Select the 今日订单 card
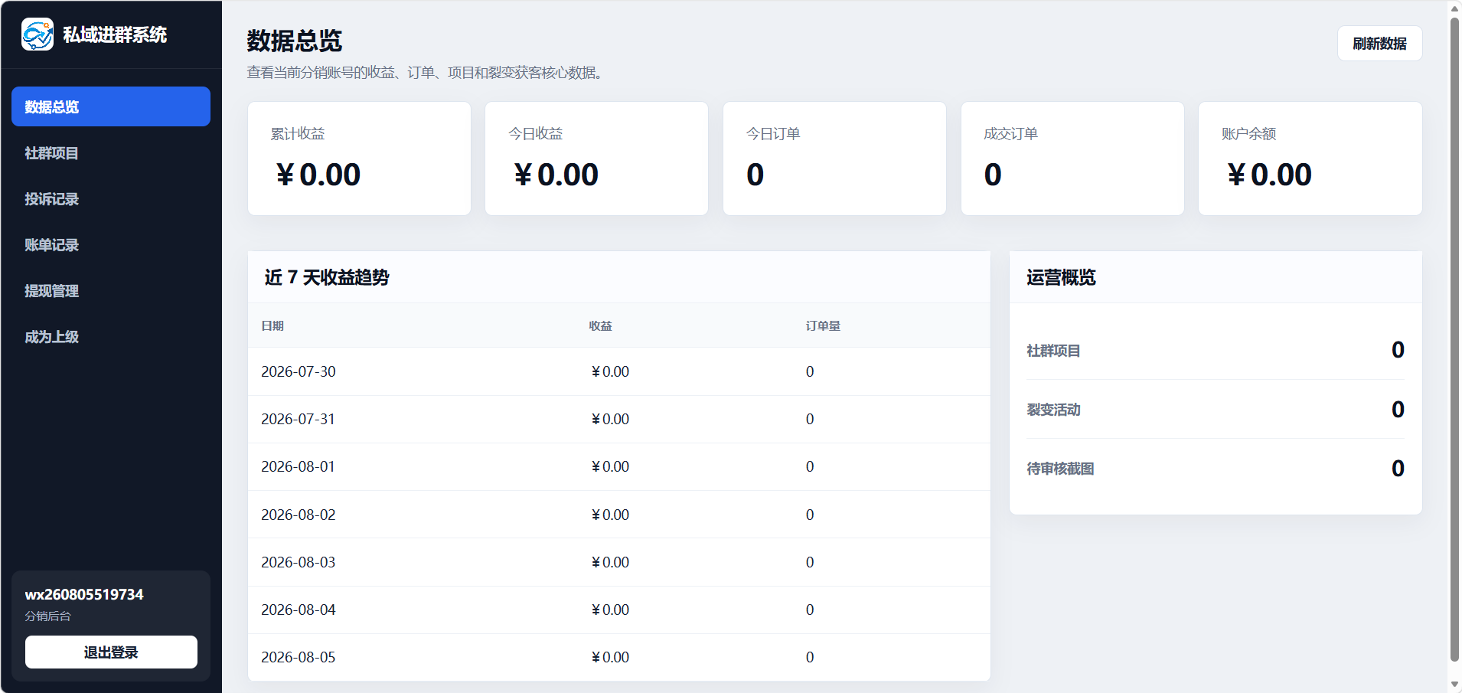 834,159
